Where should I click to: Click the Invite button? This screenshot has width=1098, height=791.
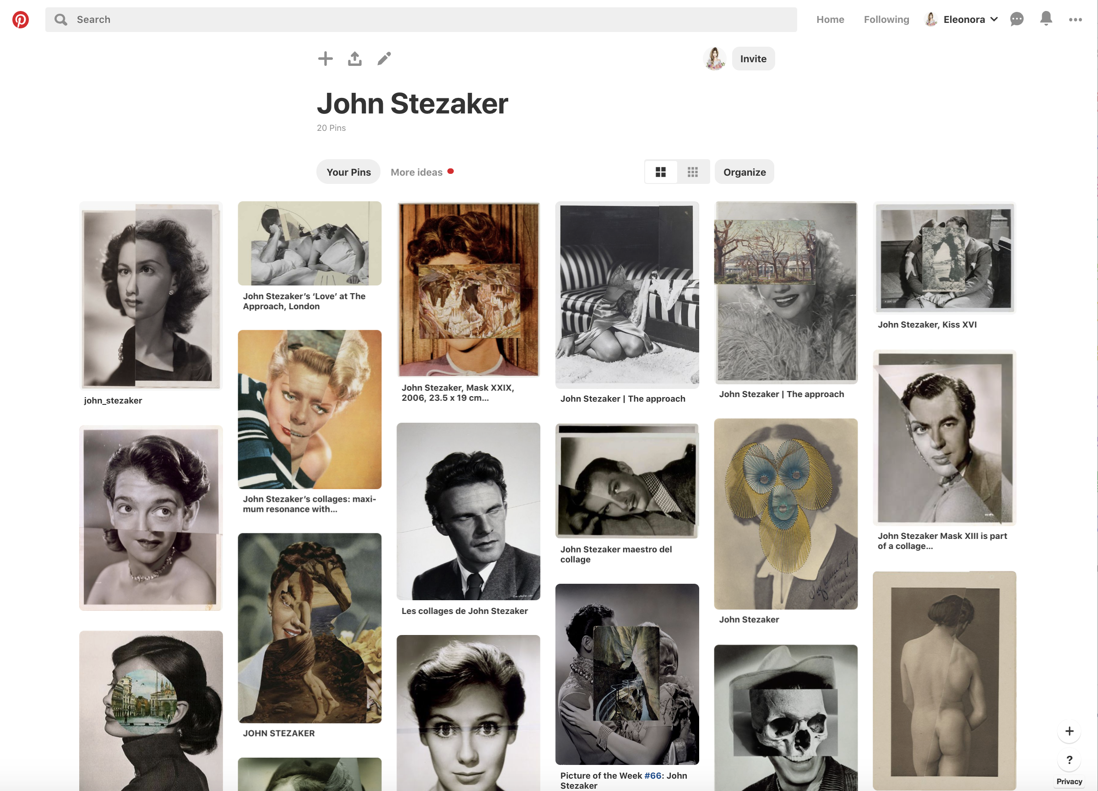(x=753, y=59)
